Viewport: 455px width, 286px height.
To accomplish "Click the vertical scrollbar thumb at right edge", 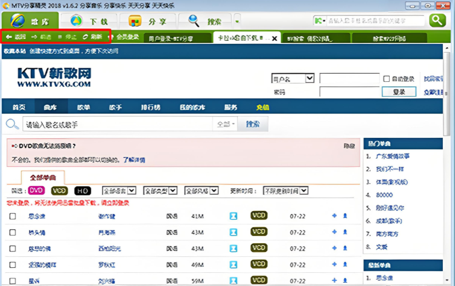I will click(447, 93).
